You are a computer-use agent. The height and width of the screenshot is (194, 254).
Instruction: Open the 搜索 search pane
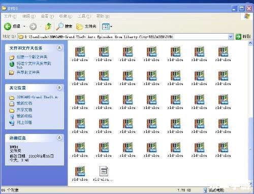(64, 26)
